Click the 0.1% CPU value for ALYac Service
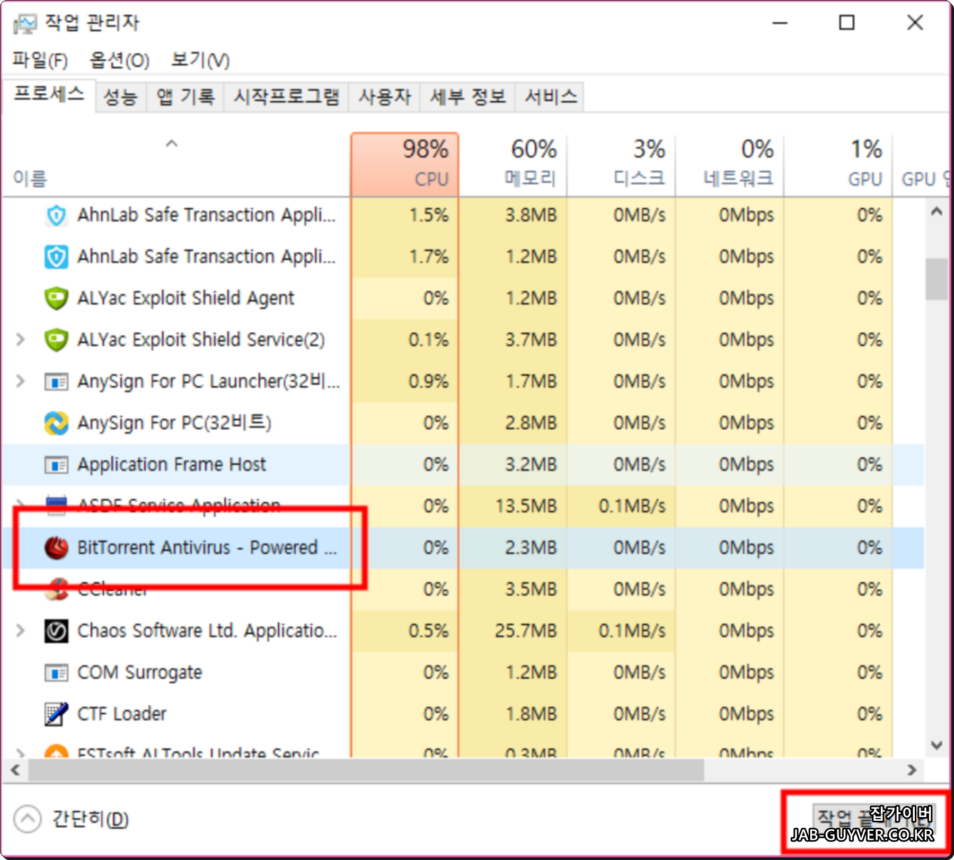This screenshot has height=860, width=954. 428,340
